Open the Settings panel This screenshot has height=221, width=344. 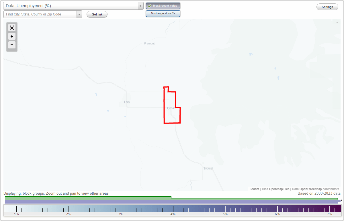327,7
